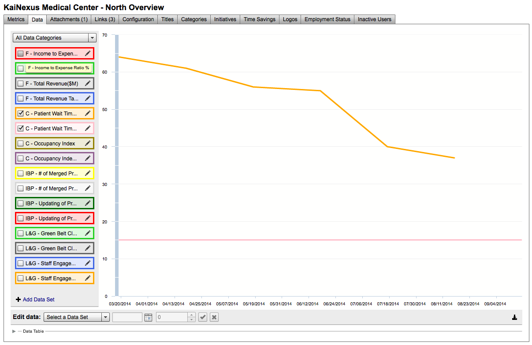Image resolution: width=532 pixels, height=345 pixels.
Task: Open the Categories tab
Action: [194, 19]
